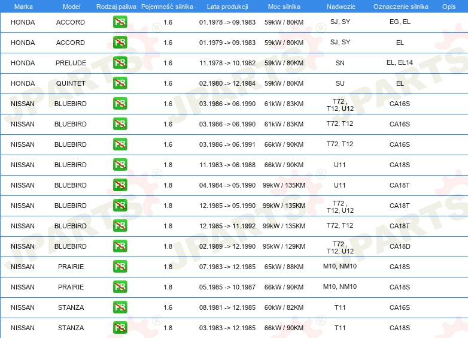
Task: Click fuel icon in Bluebird 12.1985 -> 05.1990 row
Action: click(120, 206)
